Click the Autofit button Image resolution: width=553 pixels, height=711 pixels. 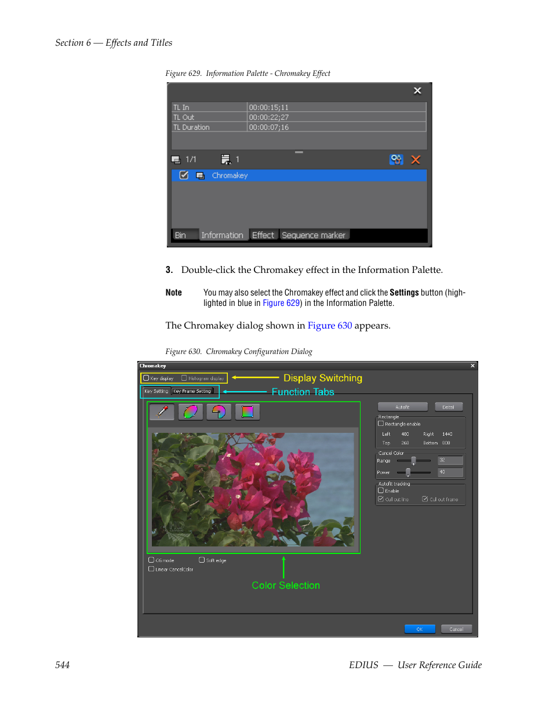click(x=403, y=407)
